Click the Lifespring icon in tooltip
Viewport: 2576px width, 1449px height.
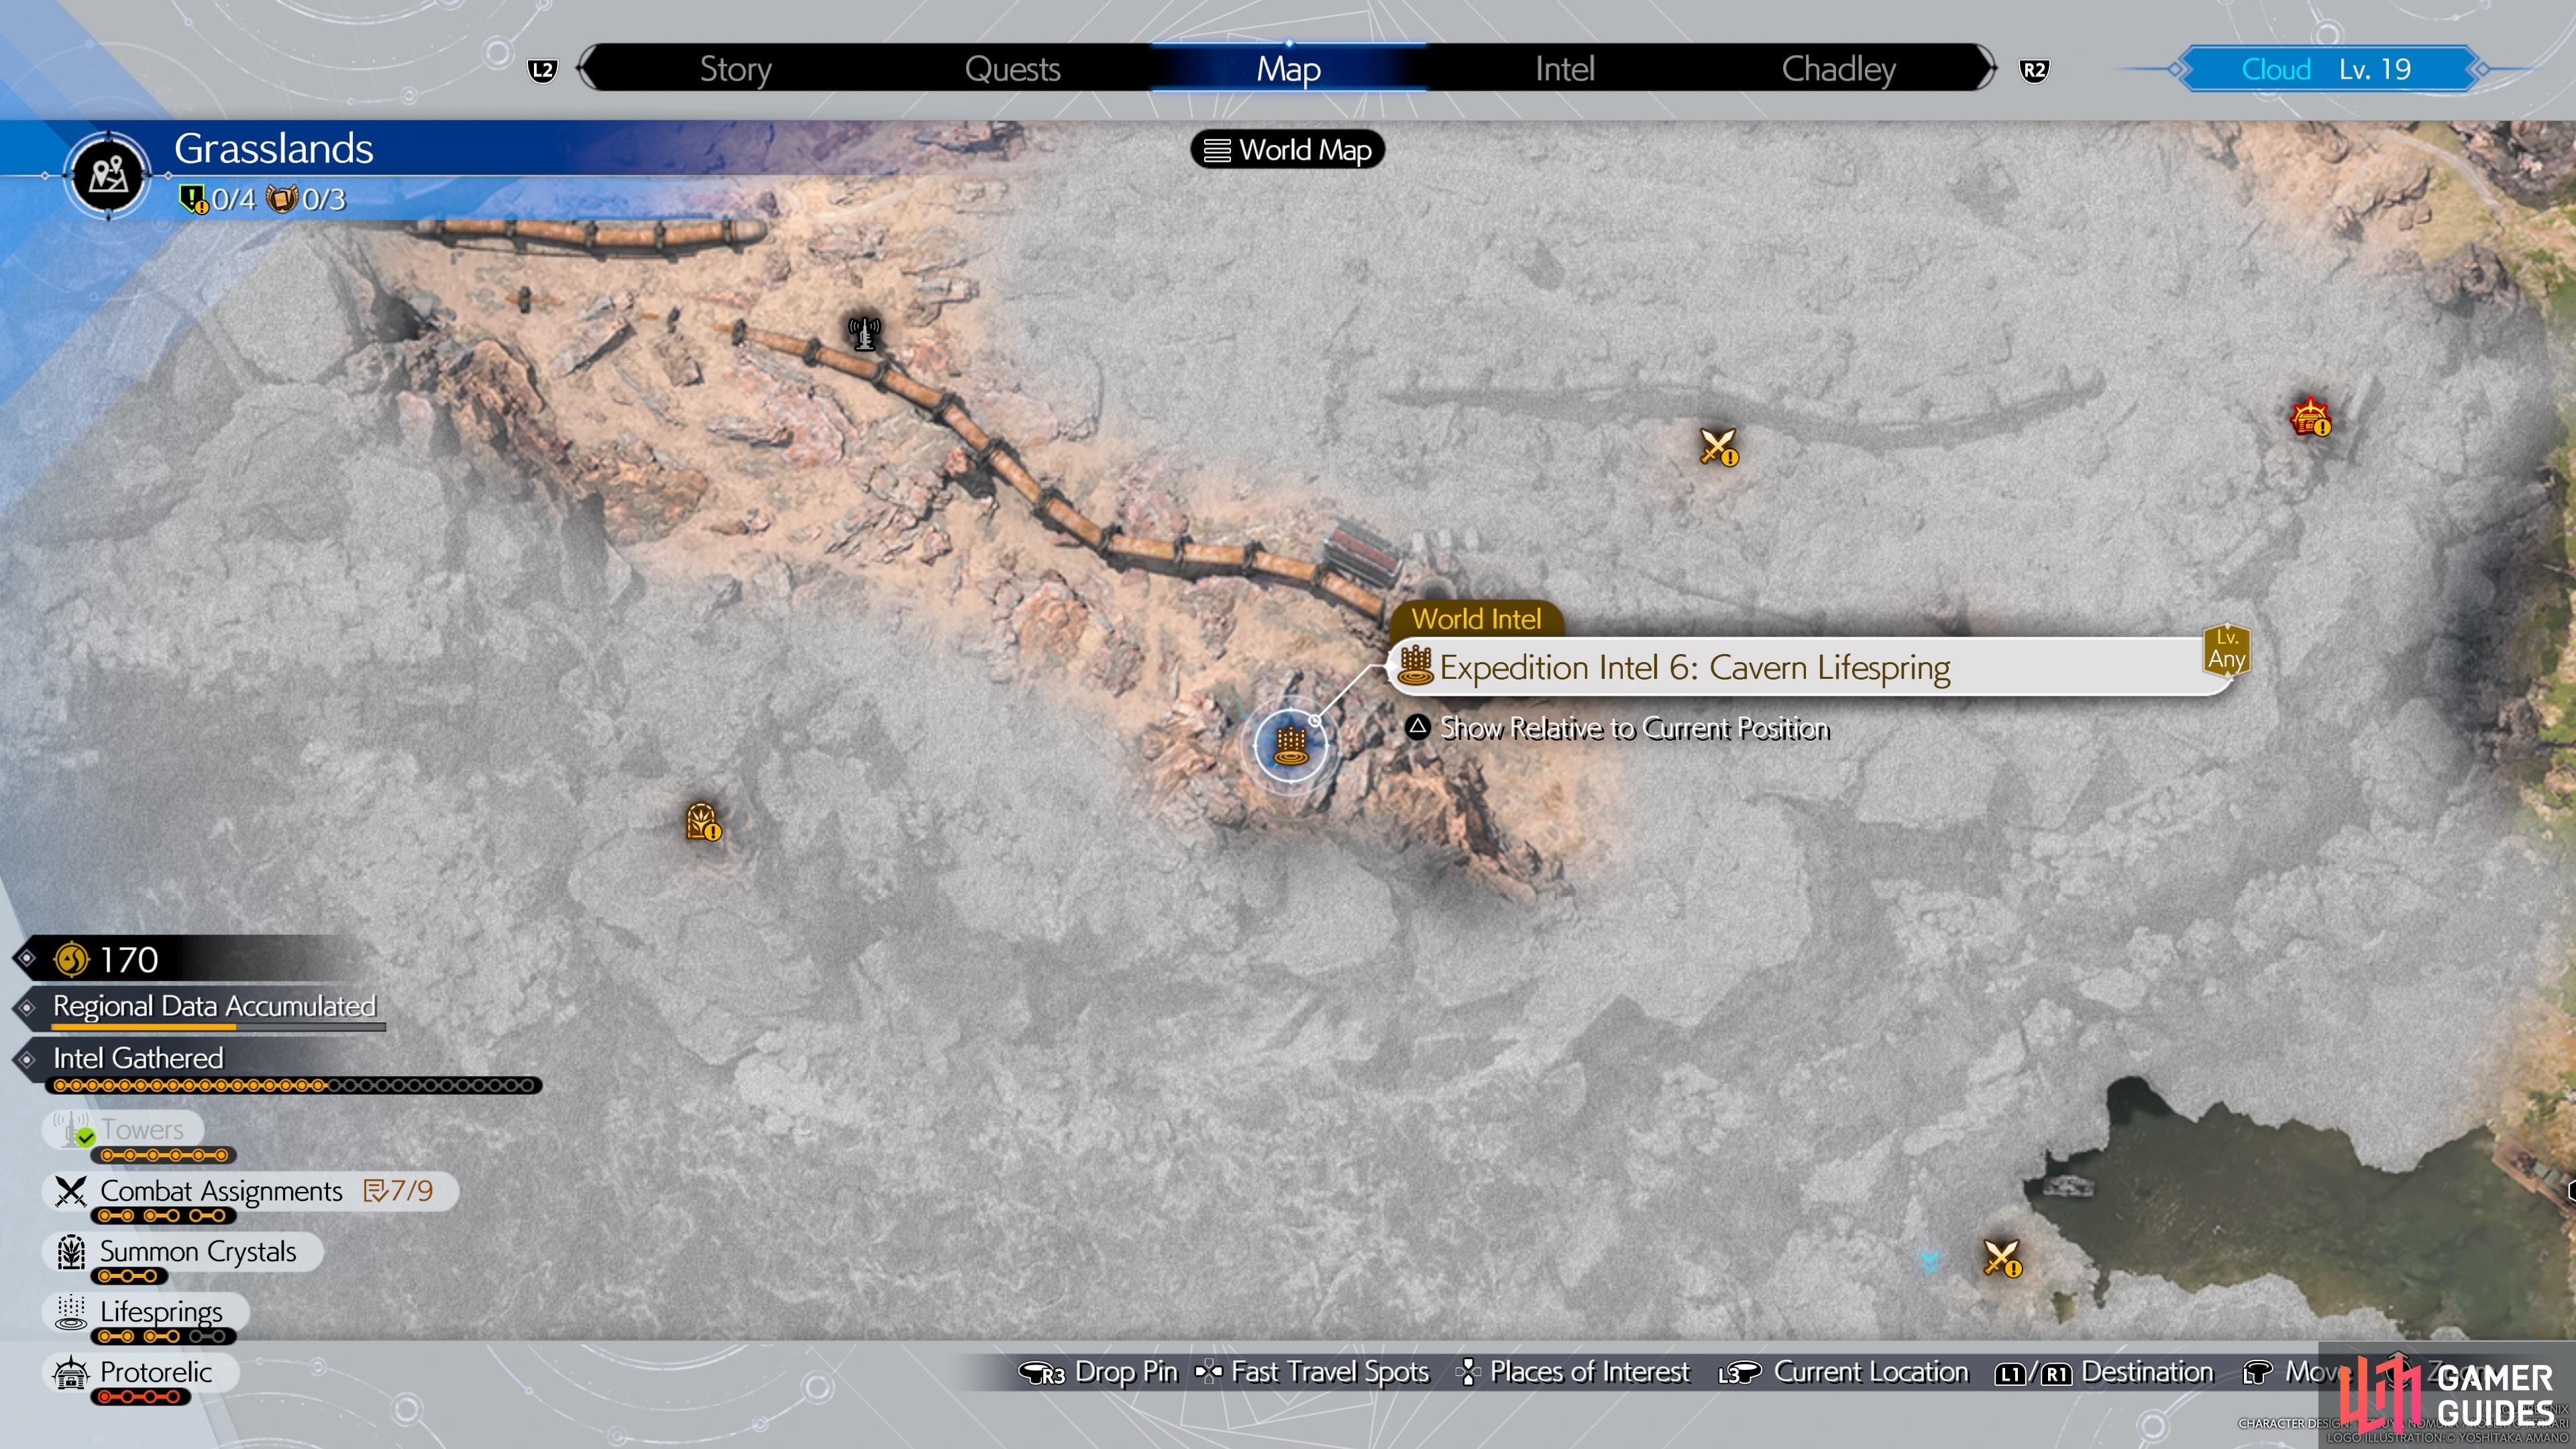[x=1415, y=665]
